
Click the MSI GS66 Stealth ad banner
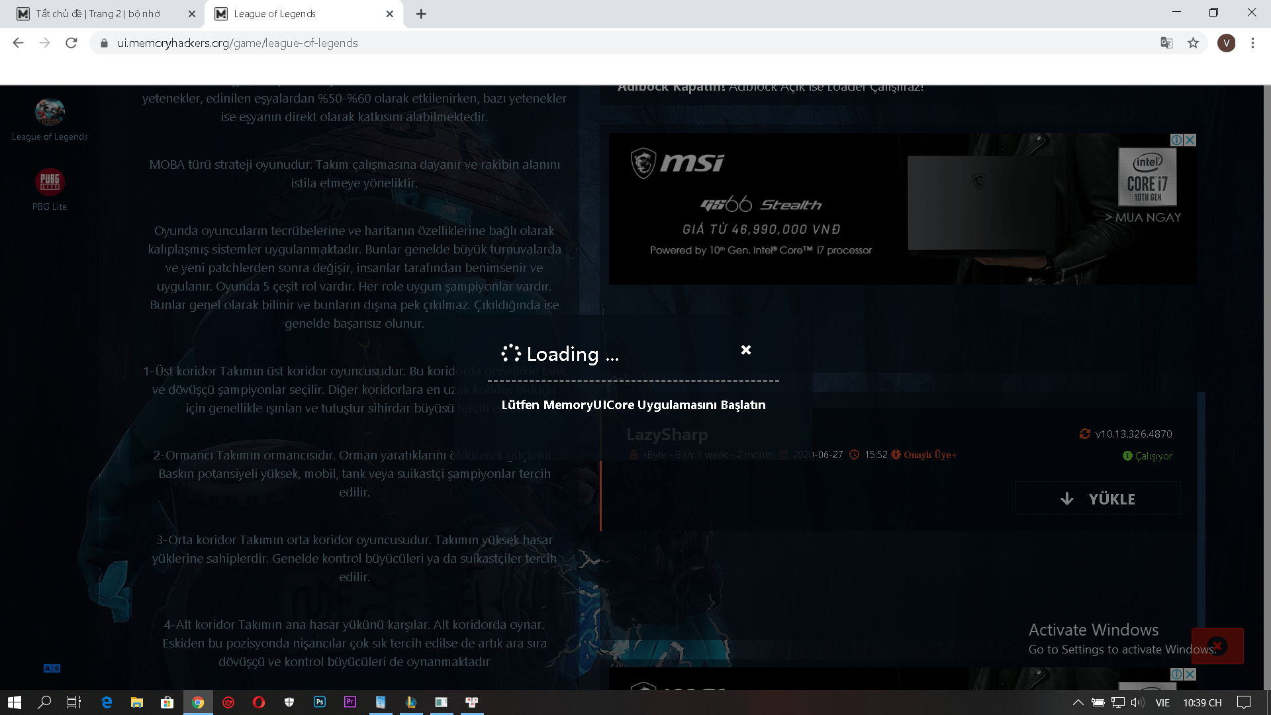click(902, 209)
